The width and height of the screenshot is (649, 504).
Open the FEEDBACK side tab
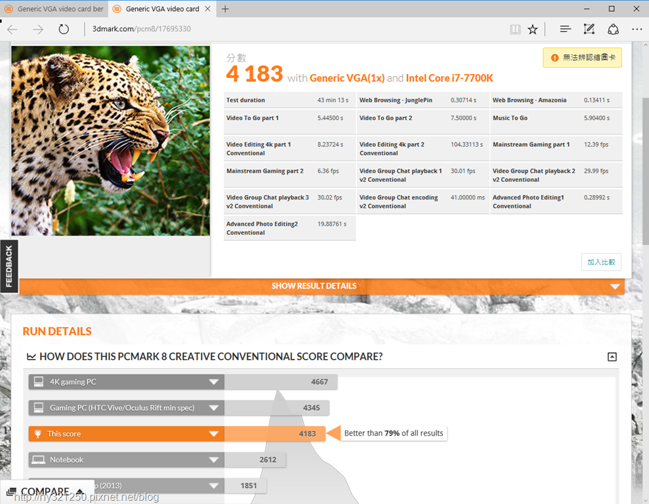pyautogui.click(x=9, y=266)
